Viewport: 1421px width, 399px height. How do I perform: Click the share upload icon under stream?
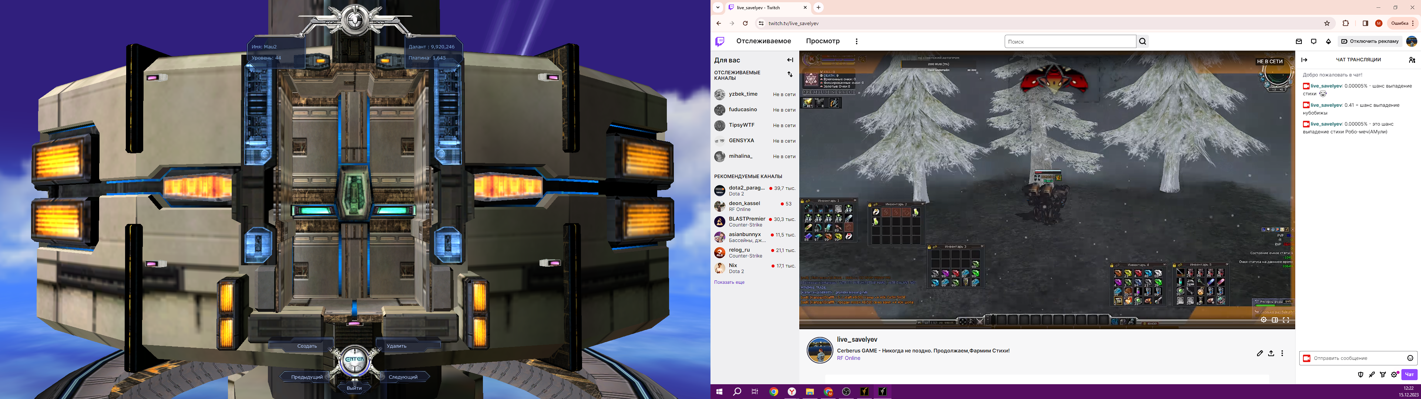pyautogui.click(x=1271, y=353)
